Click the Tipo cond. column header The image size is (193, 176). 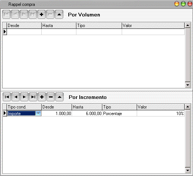tap(24, 107)
